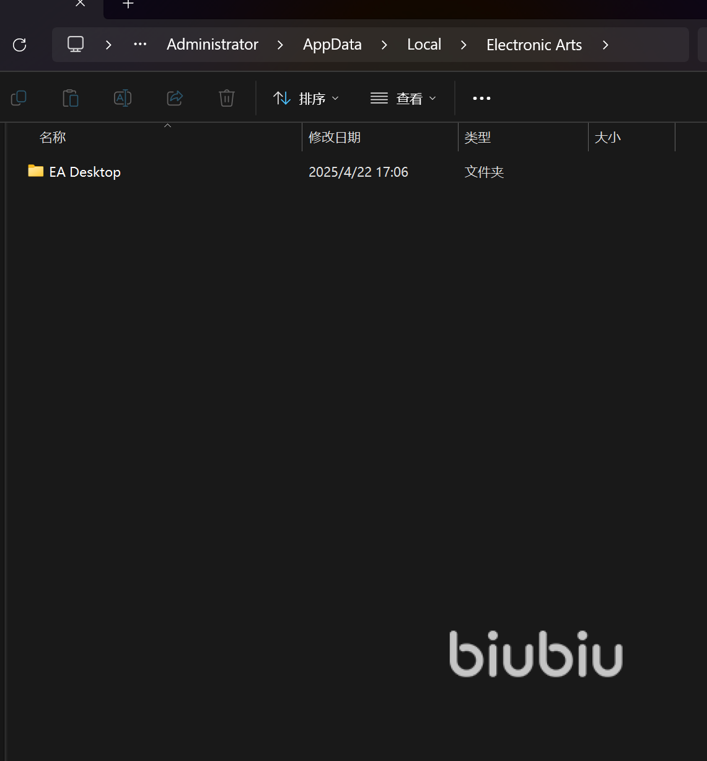This screenshot has height=761, width=707.
Task: Open the 查看 view dropdown
Action: click(403, 99)
